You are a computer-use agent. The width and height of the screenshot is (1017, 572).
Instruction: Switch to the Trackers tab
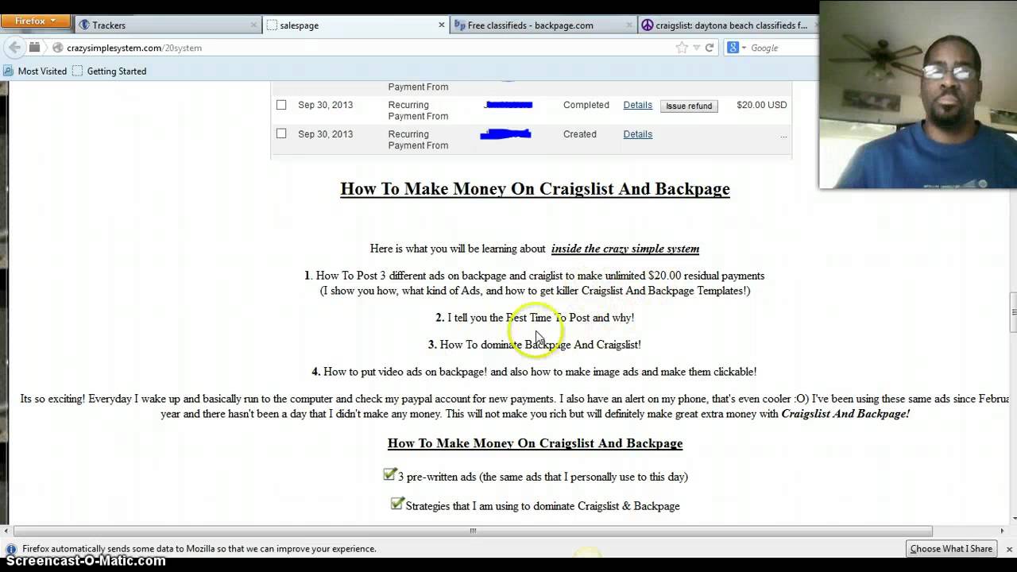point(168,25)
